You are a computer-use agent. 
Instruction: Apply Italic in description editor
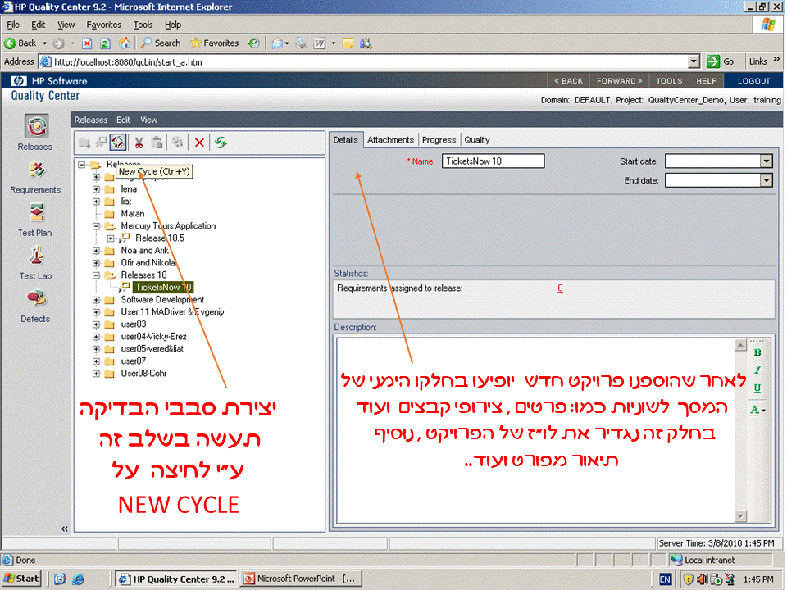758,370
